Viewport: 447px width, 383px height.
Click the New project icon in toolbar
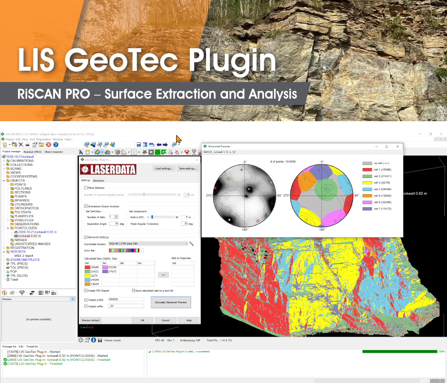pyautogui.click(x=5, y=145)
